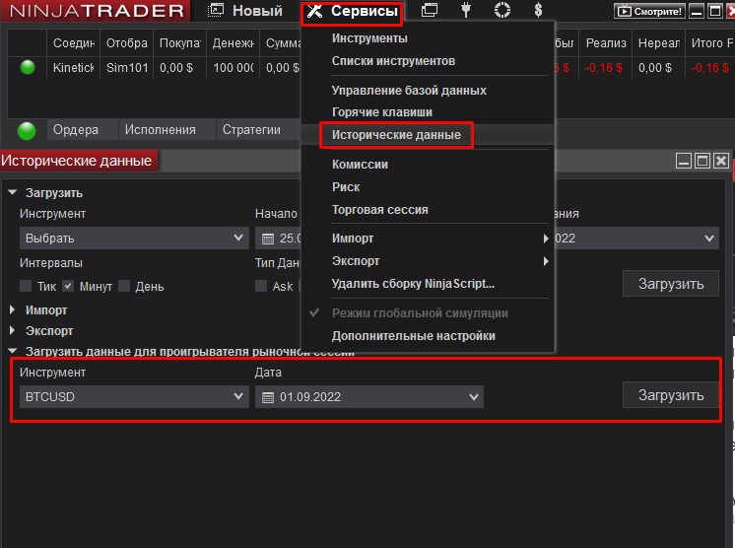The width and height of the screenshot is (735, 548).
Task: Click the Смотрите! video button
Action: coord(649,11)
